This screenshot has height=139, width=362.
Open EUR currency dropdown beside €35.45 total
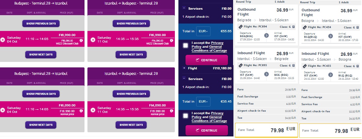point(203,102)
